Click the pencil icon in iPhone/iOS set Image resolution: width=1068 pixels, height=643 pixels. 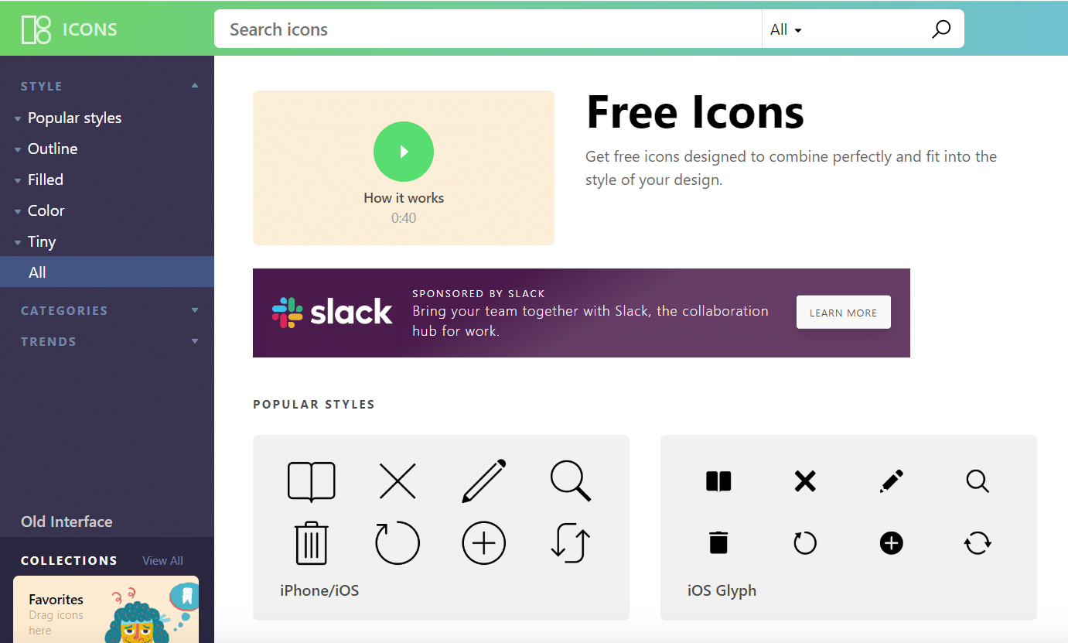click(x=484, y=481)
